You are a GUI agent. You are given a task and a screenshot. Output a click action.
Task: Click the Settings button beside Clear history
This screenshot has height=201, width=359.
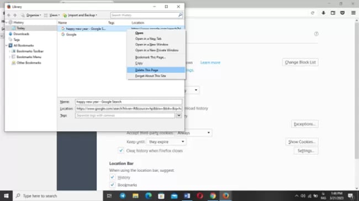click(x=306, y=151)
